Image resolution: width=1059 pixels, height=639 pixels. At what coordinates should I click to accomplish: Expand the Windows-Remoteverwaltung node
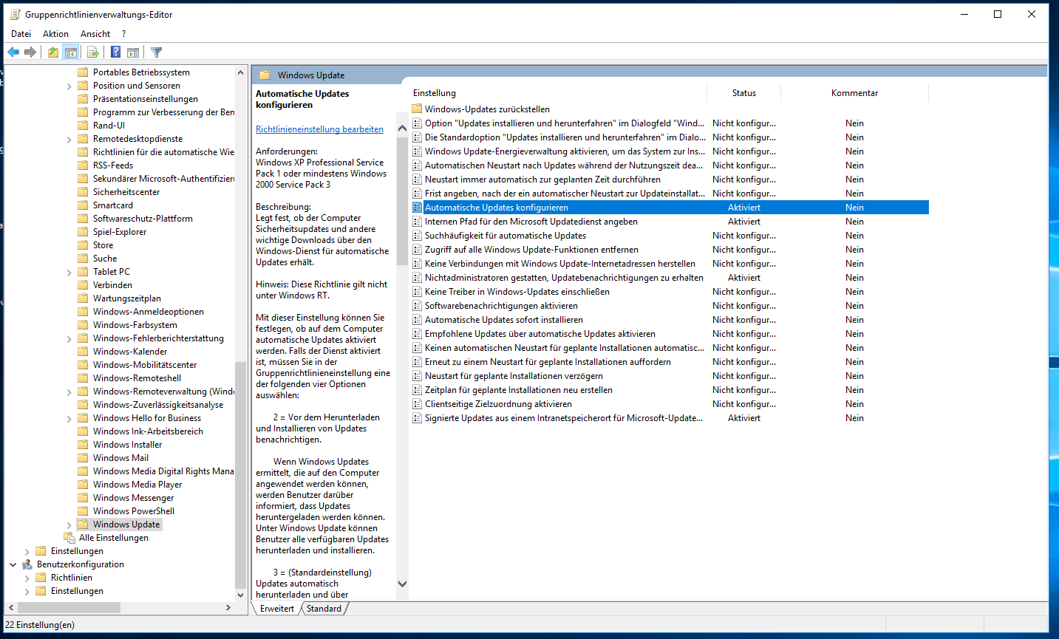point(69,392)
